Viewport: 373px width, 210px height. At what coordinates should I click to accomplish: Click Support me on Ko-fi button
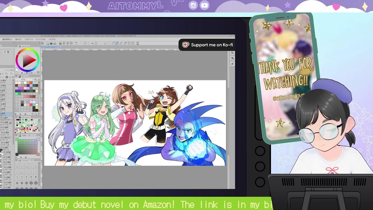click(207, 45)
